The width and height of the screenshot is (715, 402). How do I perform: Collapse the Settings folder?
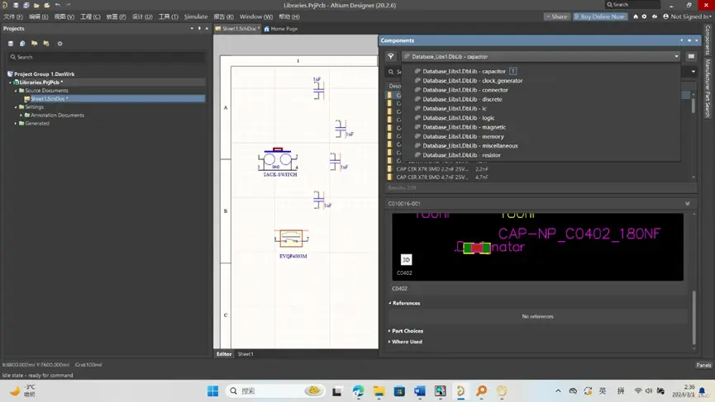(x=16, y=107)
